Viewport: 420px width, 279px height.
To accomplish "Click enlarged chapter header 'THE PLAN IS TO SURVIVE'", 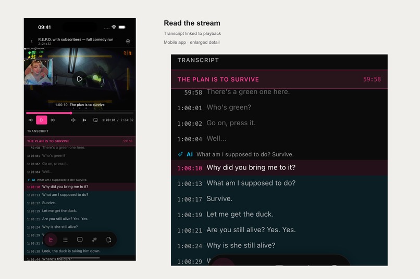I will pos(279,79).
